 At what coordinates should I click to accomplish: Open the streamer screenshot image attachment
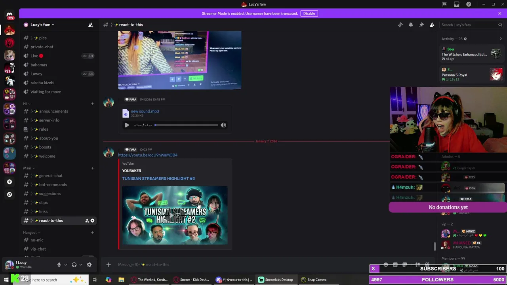179,60
